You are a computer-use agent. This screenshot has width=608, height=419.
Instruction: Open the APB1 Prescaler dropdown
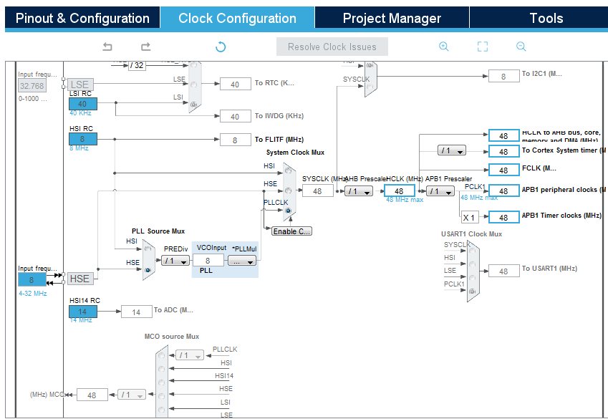coord(440,191)
